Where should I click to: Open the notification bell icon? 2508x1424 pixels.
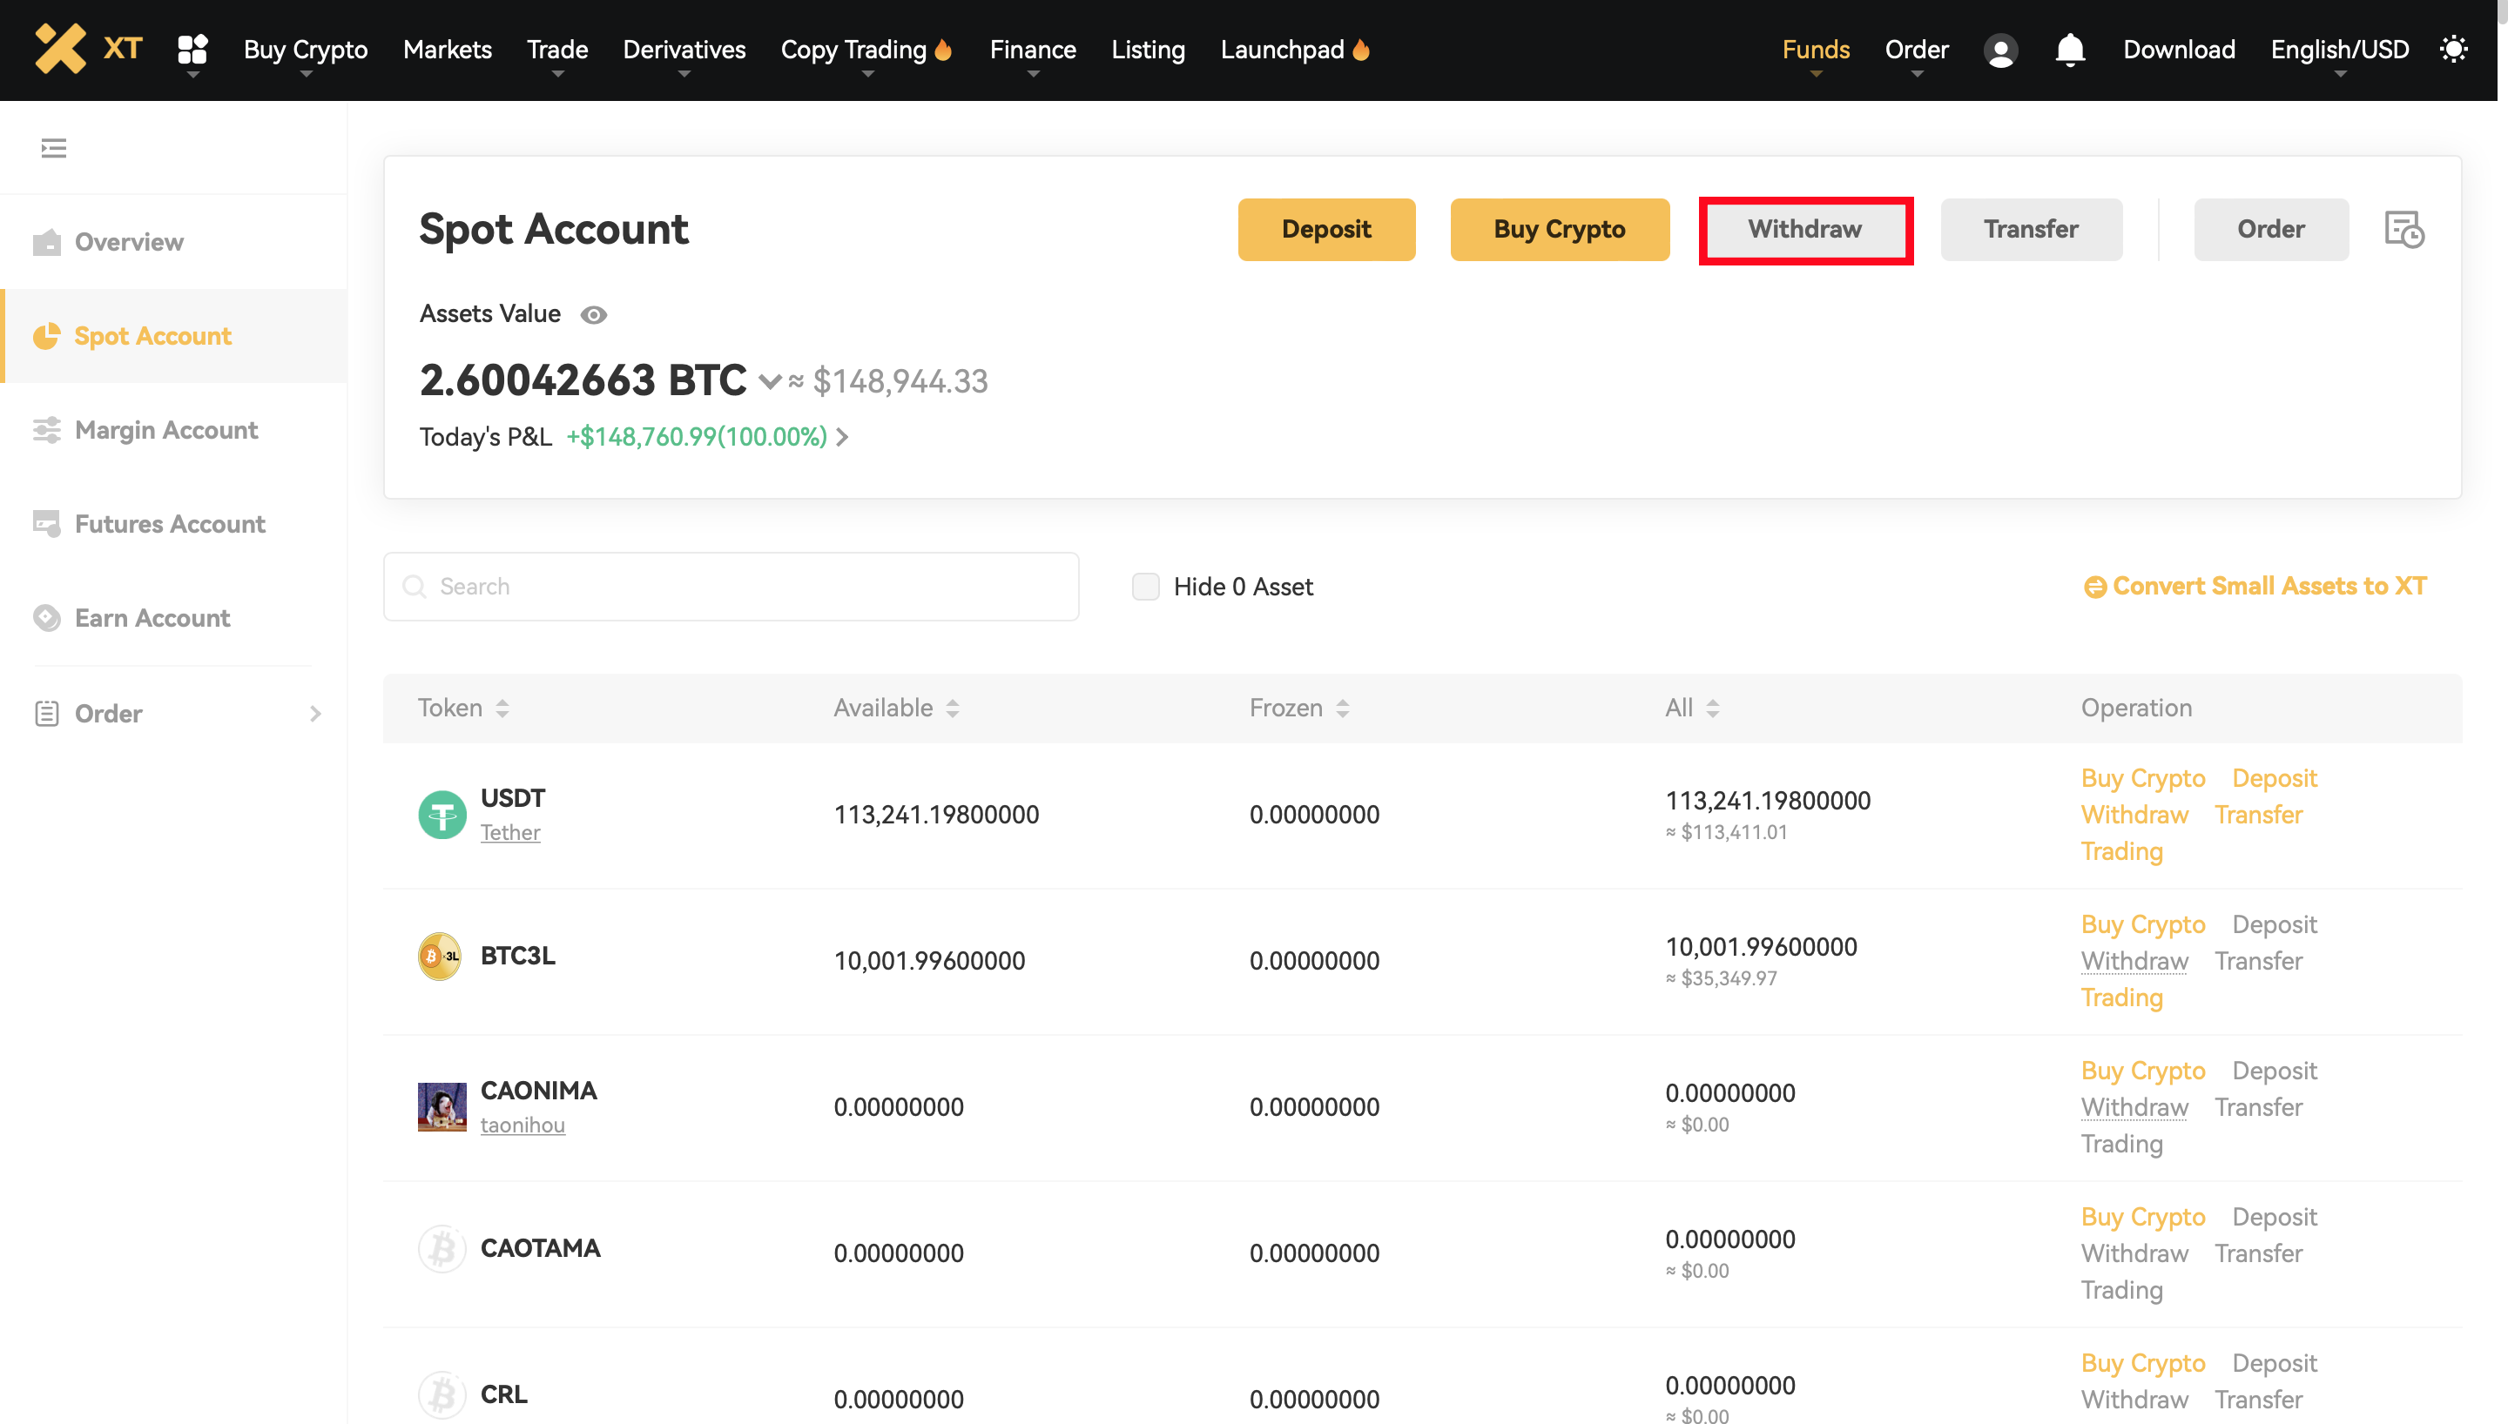tap(2070, 49)
